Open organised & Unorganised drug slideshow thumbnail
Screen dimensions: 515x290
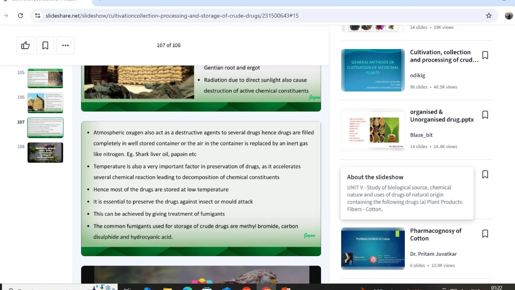(373, 130)
